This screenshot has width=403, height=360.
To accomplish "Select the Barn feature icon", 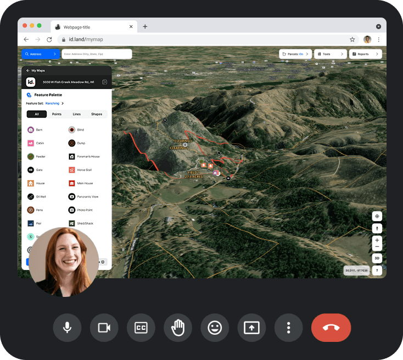I will pyautogui.click(x=31, y=130).
